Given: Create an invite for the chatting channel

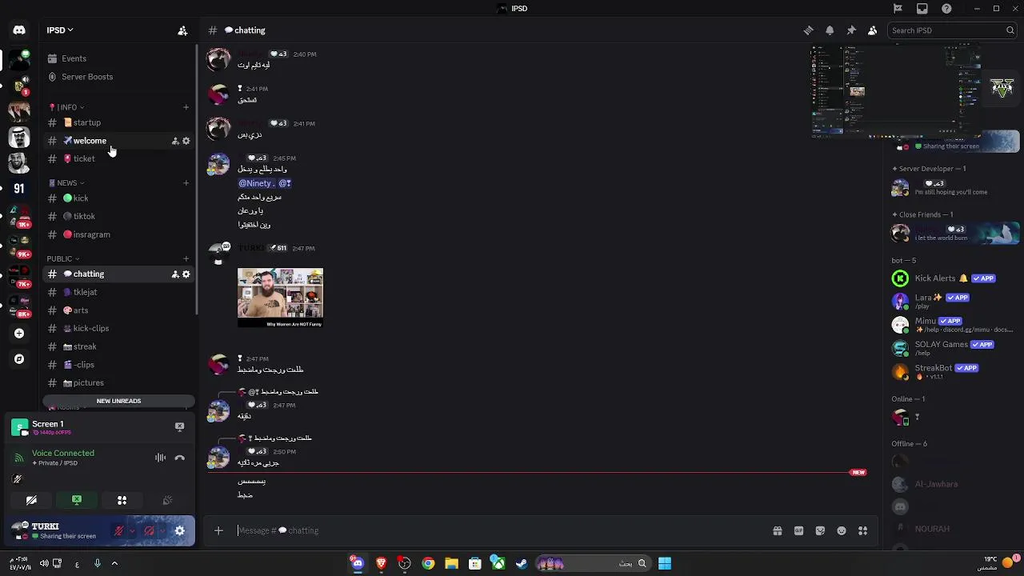Looking at the screenshot, I should pyautogui.click(x=175, y=274).
